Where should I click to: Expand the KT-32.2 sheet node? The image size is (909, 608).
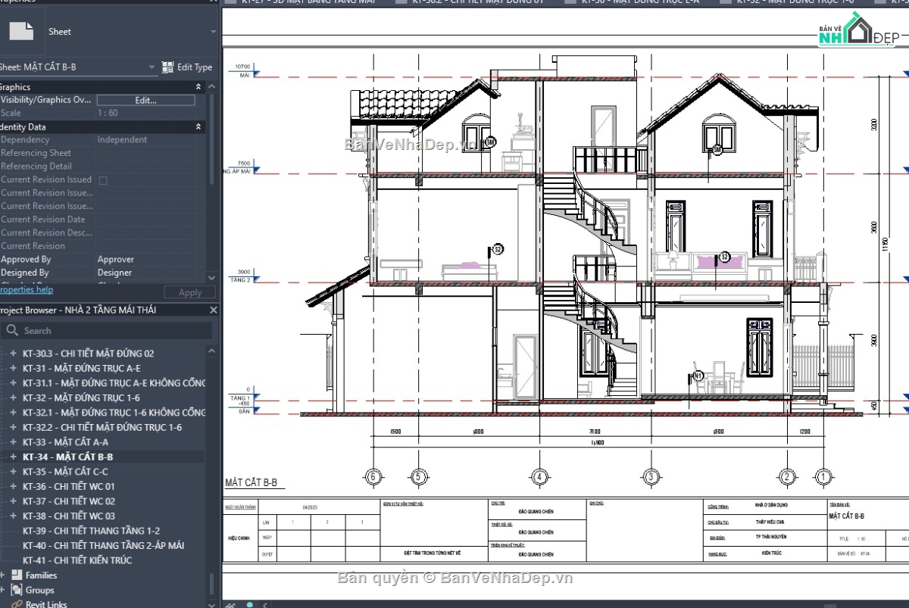tap(13, 427)
